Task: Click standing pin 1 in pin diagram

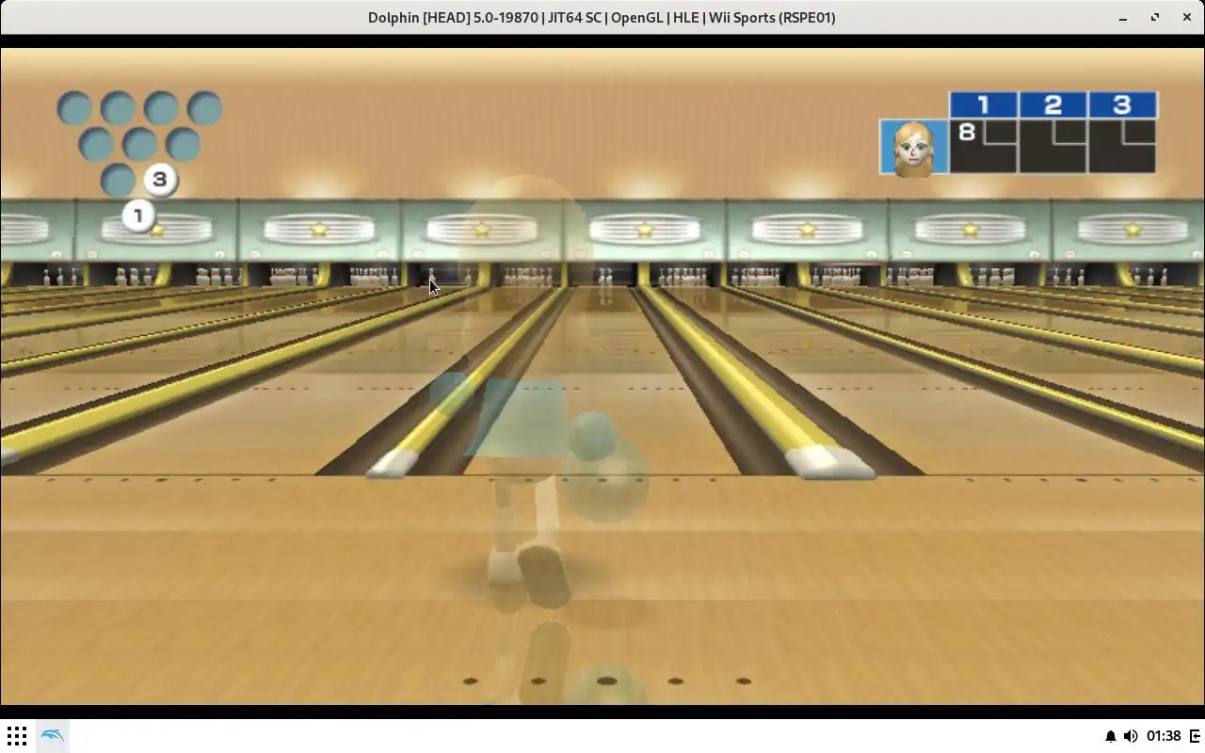Action: tap(138, 216)
